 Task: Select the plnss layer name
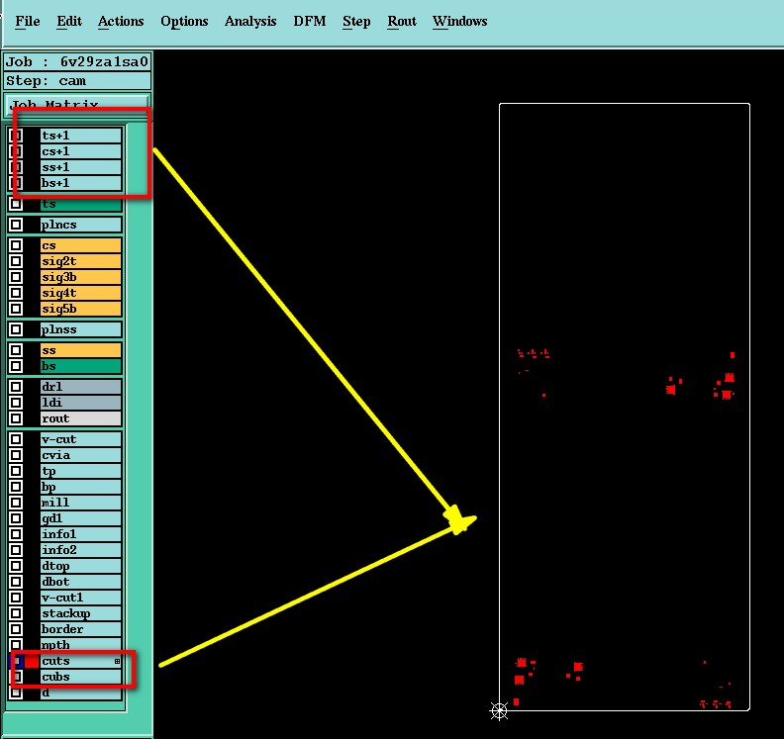tap(81, 329)
